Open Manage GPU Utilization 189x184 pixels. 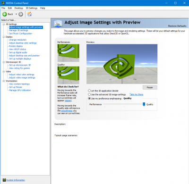tap(20, 90)
